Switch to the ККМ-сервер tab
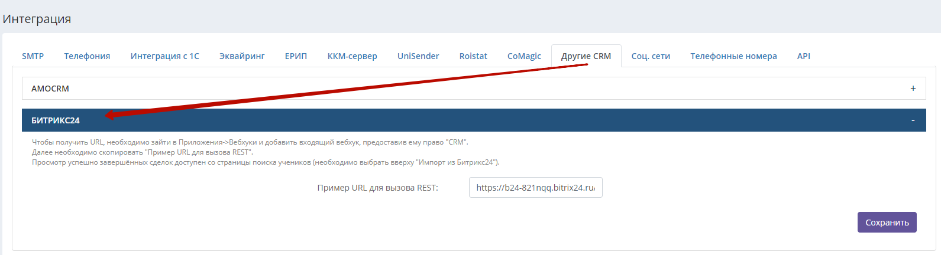Image resolution: width=941 pixels, height=255 pixels. coord(353,56)
